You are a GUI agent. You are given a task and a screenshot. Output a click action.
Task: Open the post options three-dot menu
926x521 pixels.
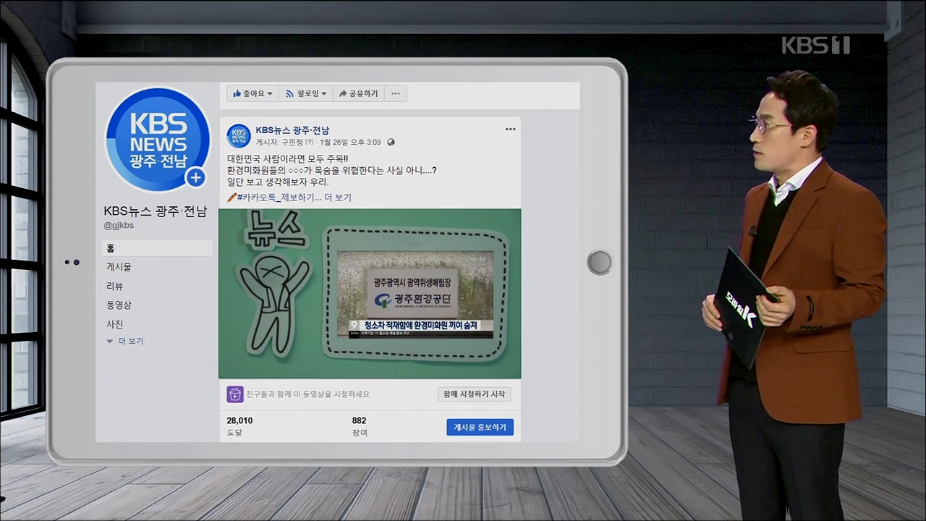(x=510, y=130)
